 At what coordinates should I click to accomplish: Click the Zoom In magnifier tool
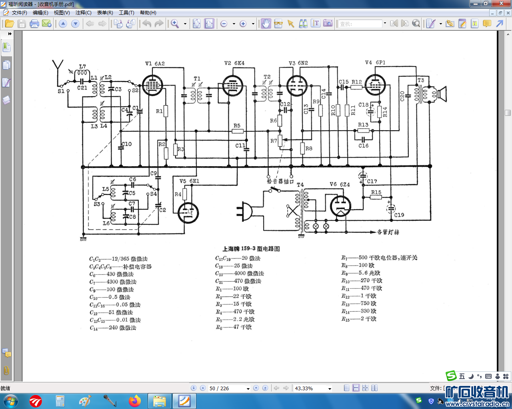tap(175, 24)
